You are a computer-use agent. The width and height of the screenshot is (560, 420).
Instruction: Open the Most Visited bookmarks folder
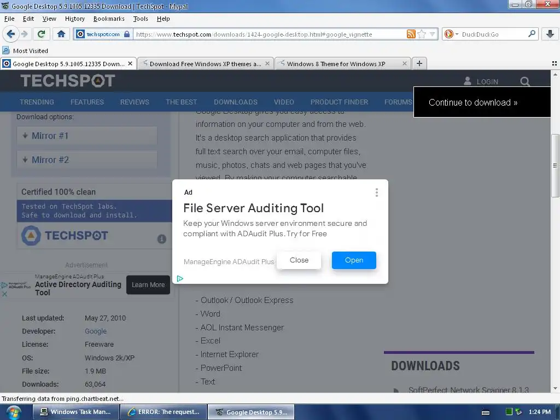(25, 51)
